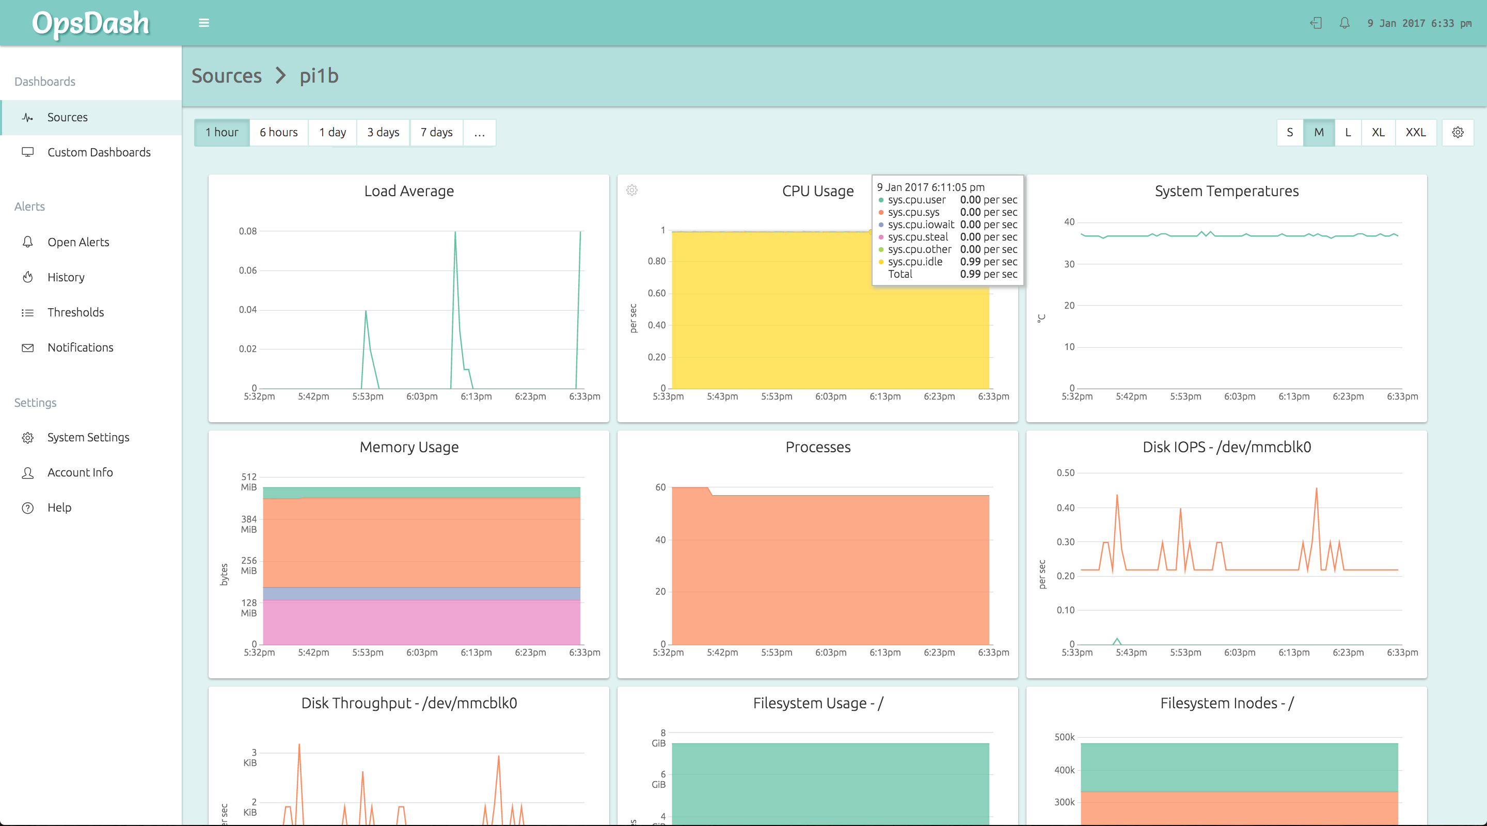Open the Sources dashboard

coord(91,118)
